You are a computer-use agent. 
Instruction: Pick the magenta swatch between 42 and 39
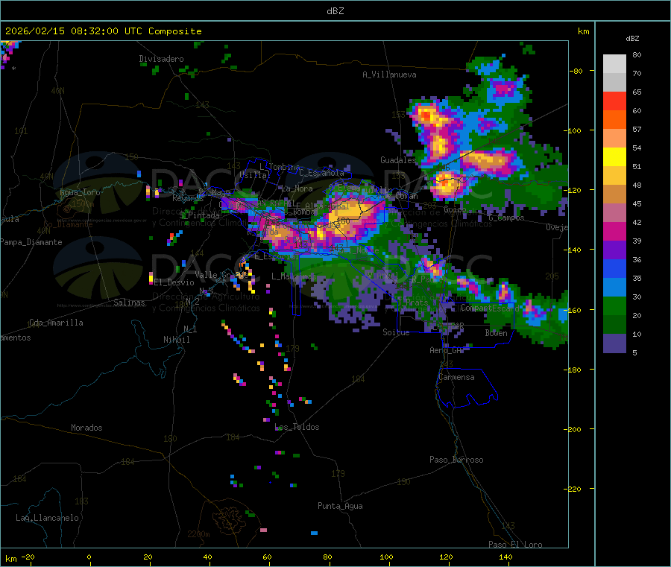point(614,232)
